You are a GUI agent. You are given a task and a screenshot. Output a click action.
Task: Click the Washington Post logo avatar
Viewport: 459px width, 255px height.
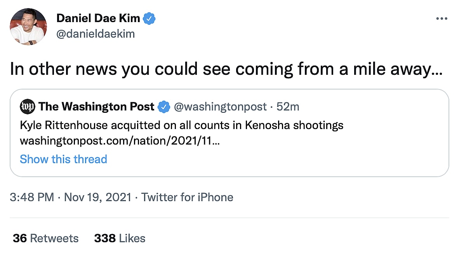(x=27, y=107)
